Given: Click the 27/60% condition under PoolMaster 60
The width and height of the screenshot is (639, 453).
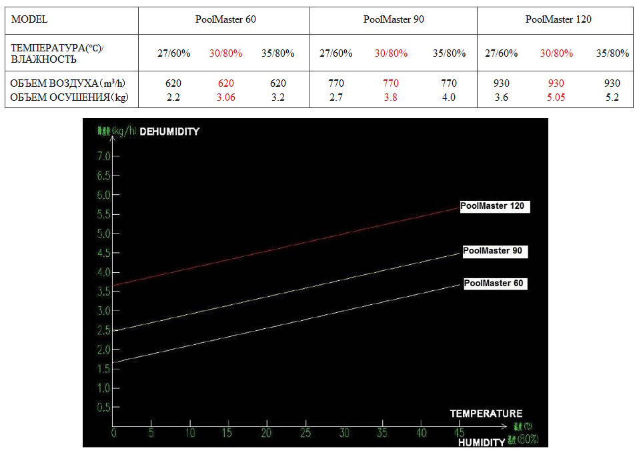Looking at the screenshot, I should (x=173, y=53).
